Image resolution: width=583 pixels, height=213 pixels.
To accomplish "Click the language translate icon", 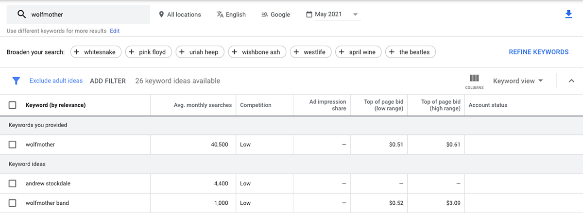I will [x=220, y=15].
